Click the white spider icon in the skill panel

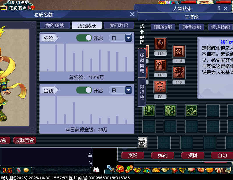click(142, 143)
